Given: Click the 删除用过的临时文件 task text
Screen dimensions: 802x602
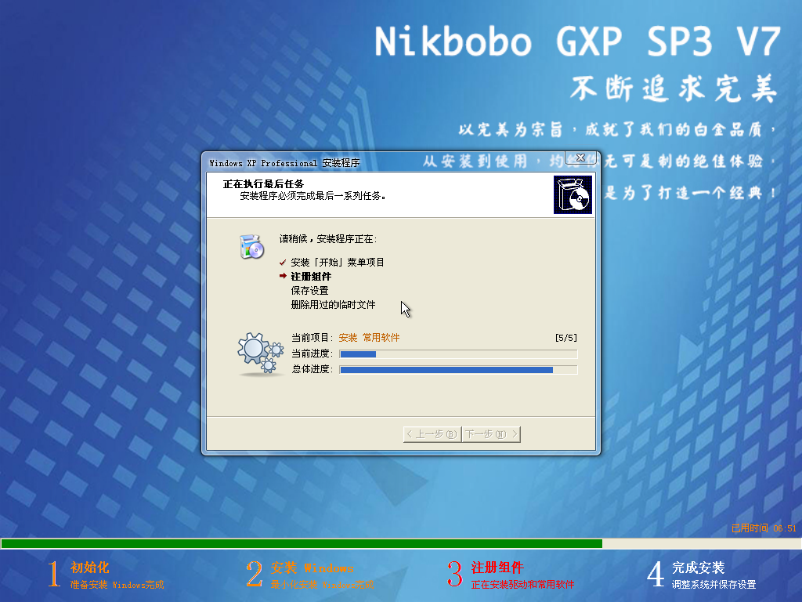Looking at the screenshot, I should (333, 305).
